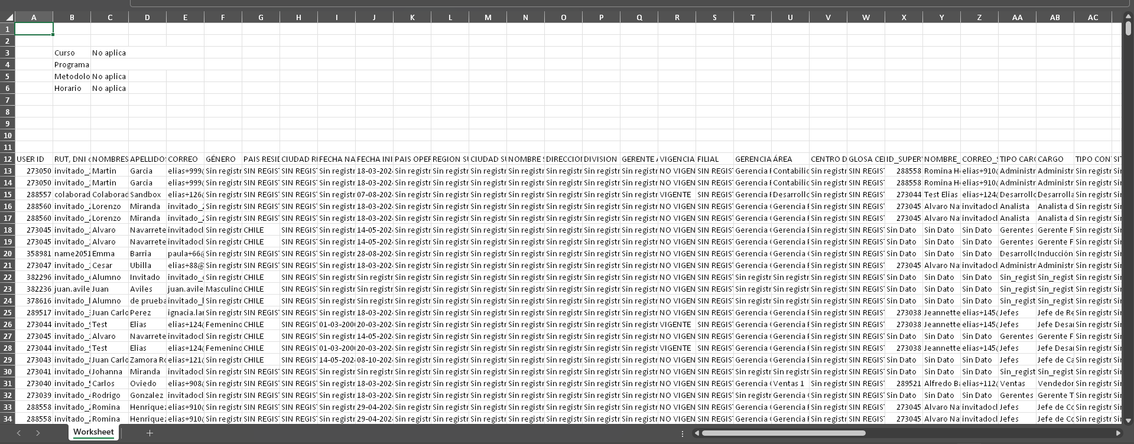Click the "CARGO" header cell

click(x=1055, y=159)
